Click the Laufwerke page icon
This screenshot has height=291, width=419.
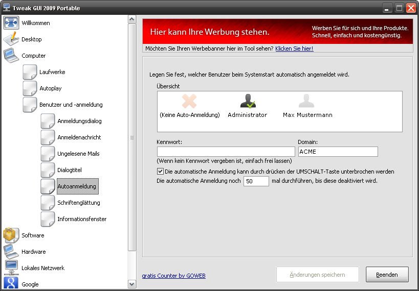[x=30, y=72]
